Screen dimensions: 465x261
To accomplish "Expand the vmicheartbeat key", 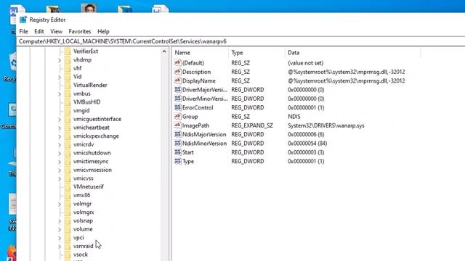I will 60,128.
